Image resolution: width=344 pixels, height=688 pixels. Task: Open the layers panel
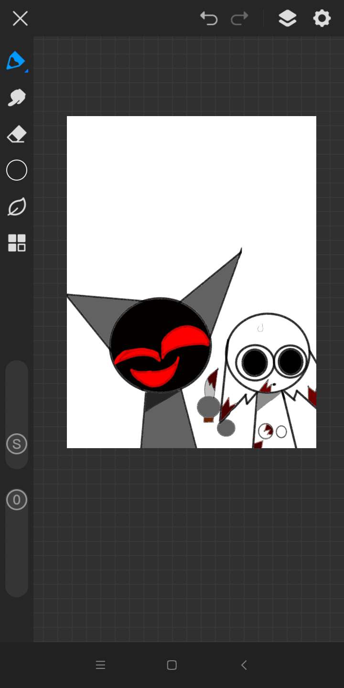coord(287,19)
